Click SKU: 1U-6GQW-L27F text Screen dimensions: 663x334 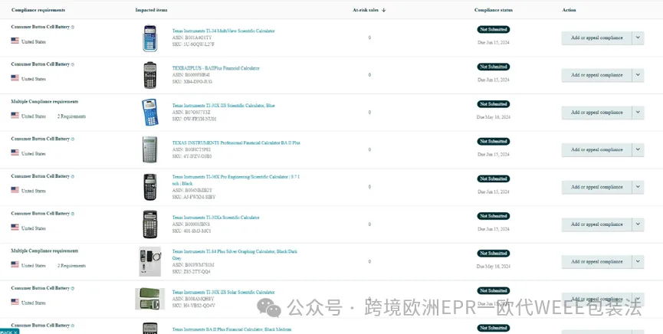[193, 44]
